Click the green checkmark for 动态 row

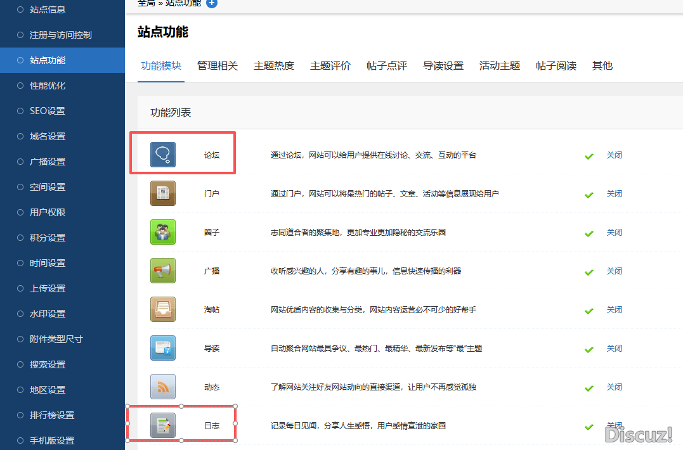[589, 388]
